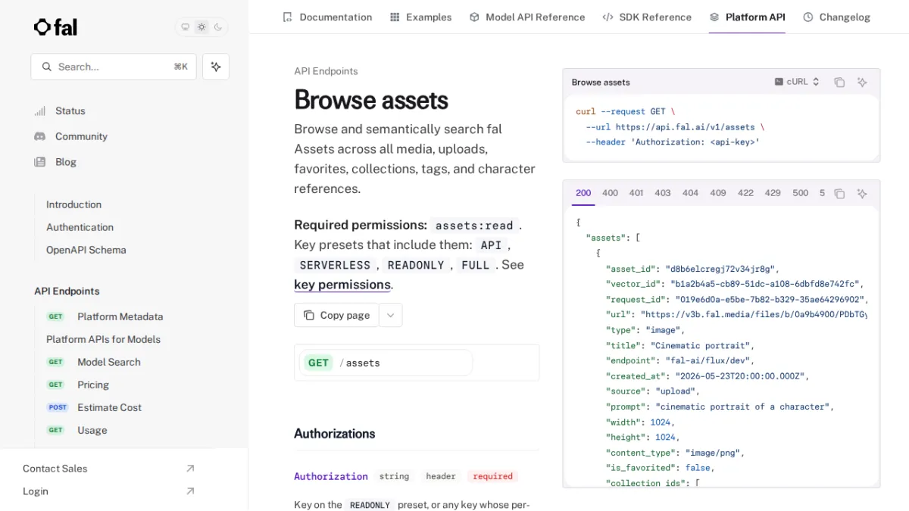Screen dimensions: 909x511
Task: Open the AI assistant sparkle button
Action: [x=216, y=67]
